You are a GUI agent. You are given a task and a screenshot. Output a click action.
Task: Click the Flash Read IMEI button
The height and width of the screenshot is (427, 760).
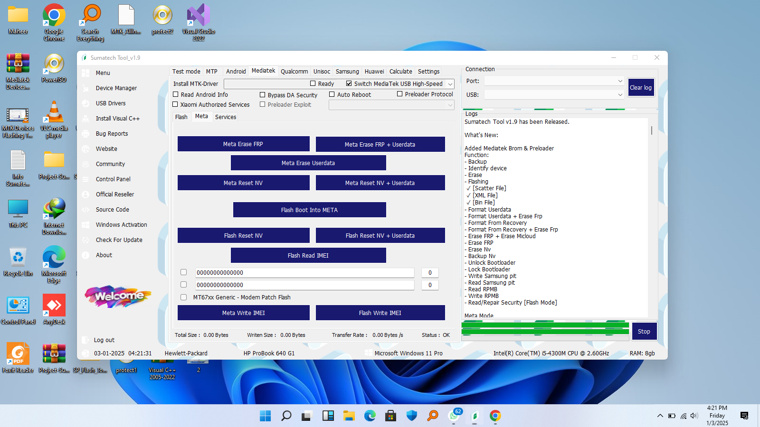click(x=308, y=255)
